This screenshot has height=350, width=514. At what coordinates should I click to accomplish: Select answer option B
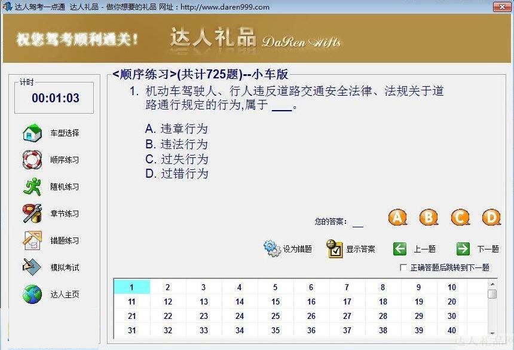pos(429,217)
